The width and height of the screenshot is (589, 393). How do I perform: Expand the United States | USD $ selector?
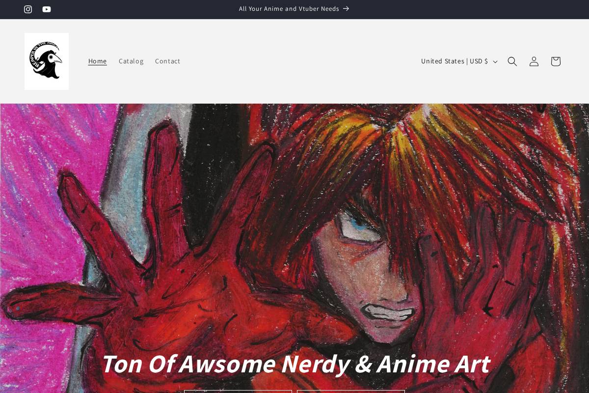(x=458, y=61)
